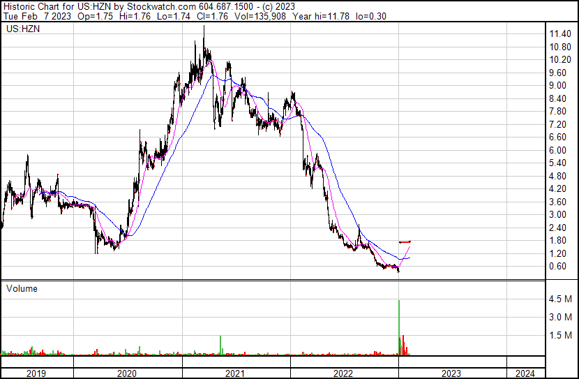Image resolution: width=579 pixels, height=379 pixels.
Task: Click the 7.80 price axis label
Action: 557,111
